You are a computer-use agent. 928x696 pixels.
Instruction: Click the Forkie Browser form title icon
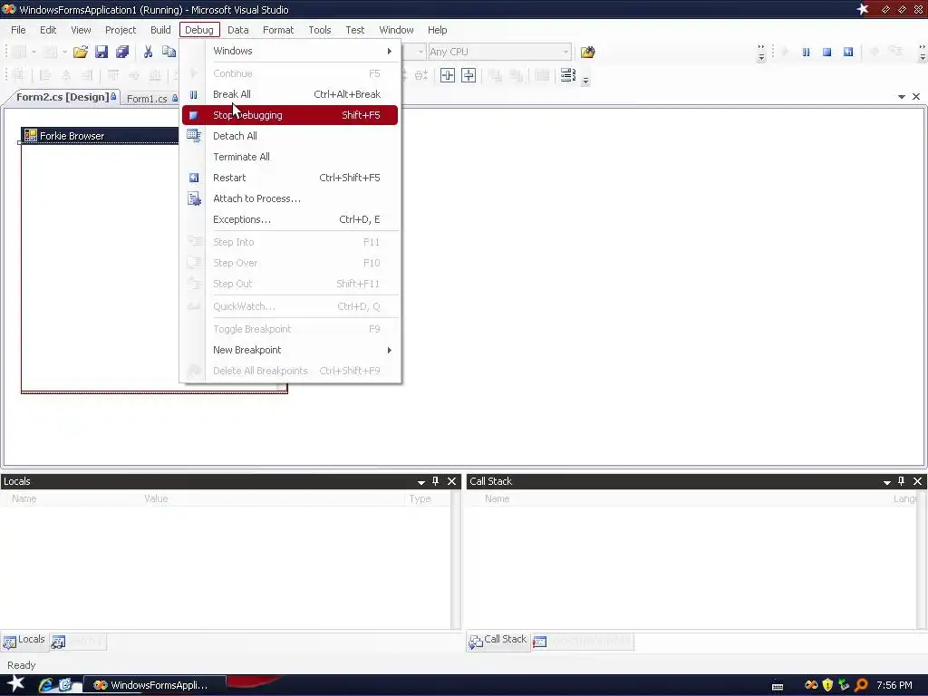(x=30, y=136)
